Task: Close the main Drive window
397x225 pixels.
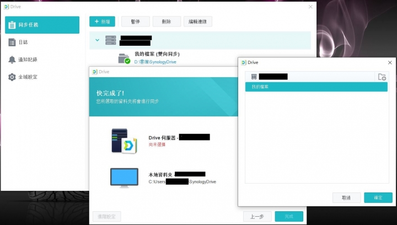Action: (x=310, y=7)
